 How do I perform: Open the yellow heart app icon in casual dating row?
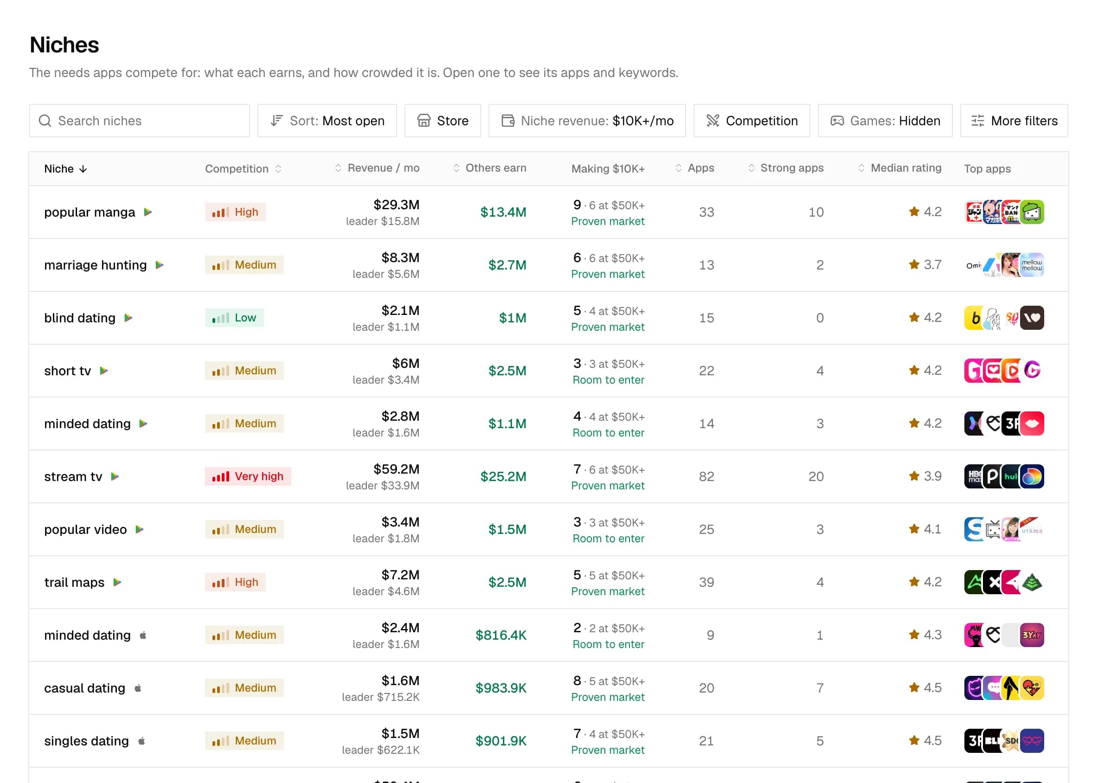(x=1032, y=688)
